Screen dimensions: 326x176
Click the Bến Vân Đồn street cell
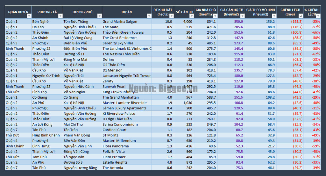point(82,140)
